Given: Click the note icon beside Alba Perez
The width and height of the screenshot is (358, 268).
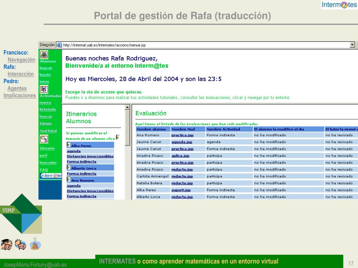Looking at the screenshot, I should click(x=69, y=145).
